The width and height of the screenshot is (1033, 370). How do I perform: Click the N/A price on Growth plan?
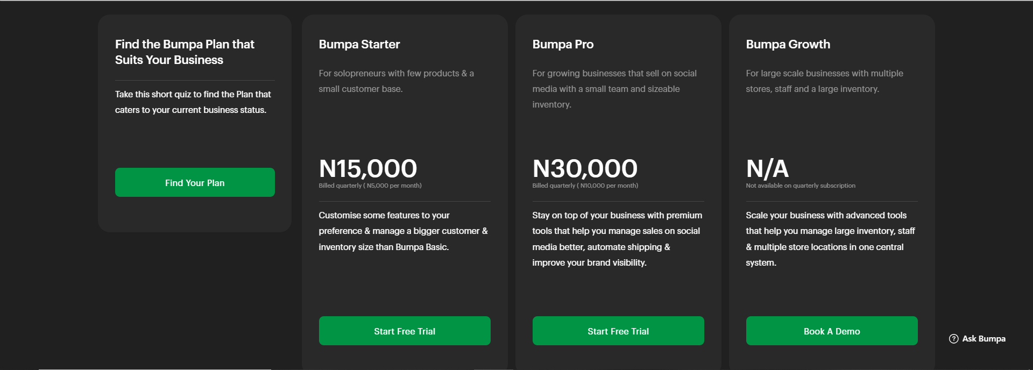click(767, 168)
